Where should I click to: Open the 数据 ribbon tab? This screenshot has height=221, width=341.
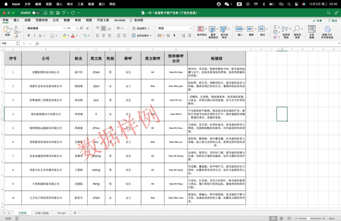[66, 20]
